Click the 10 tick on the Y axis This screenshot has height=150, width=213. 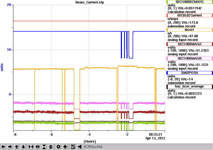pos(9,50)
